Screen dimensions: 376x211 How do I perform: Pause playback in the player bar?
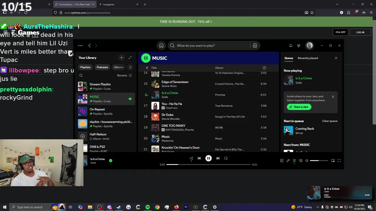coord(209,158)
